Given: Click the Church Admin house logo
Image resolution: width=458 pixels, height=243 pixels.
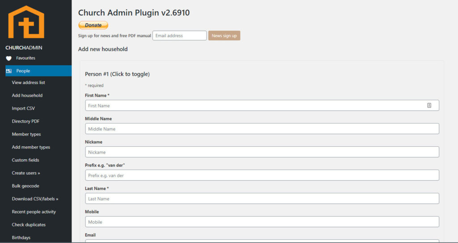Looking at the screenshot, I should click(26, 22).
